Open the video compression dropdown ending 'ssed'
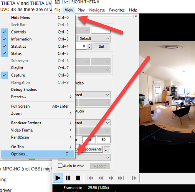 pyautogui.click(x=93, y=95)
